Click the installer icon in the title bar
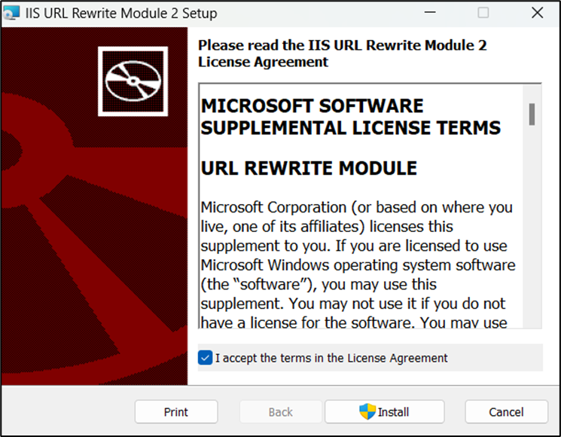561x437 pixels. tap(12, 14)
